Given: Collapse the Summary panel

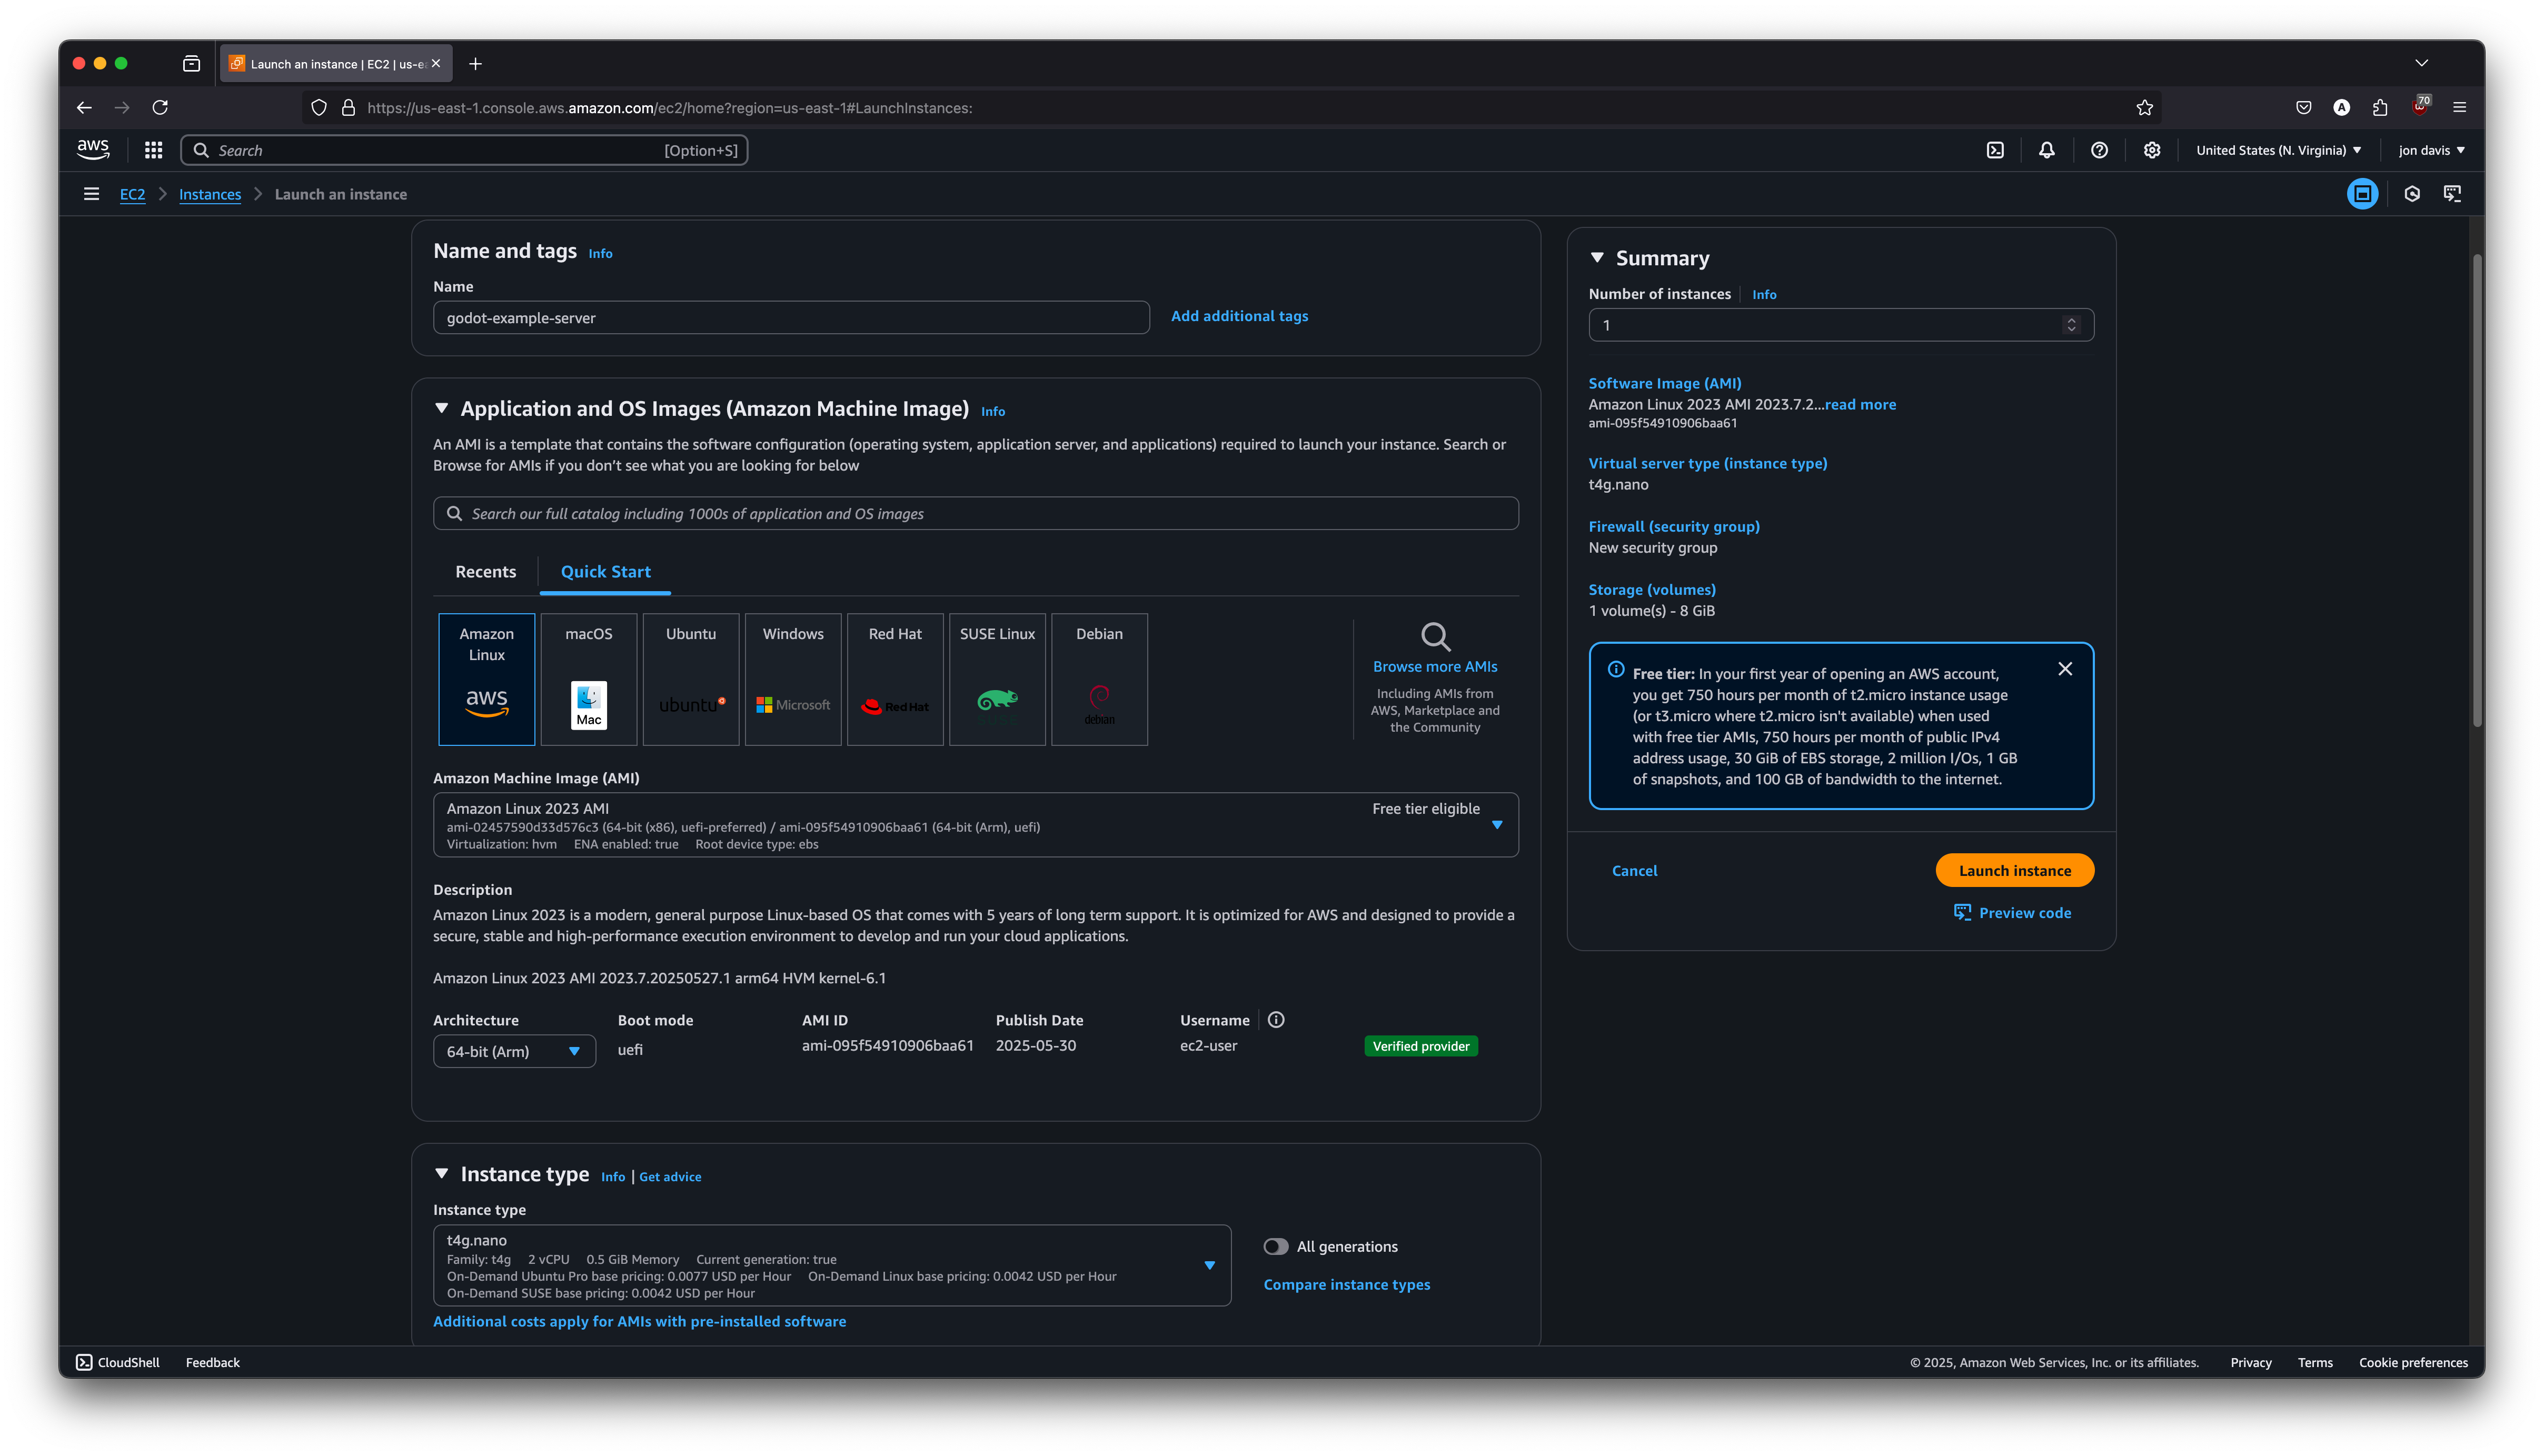Looking at the screenshot, I should point(1597,257).
